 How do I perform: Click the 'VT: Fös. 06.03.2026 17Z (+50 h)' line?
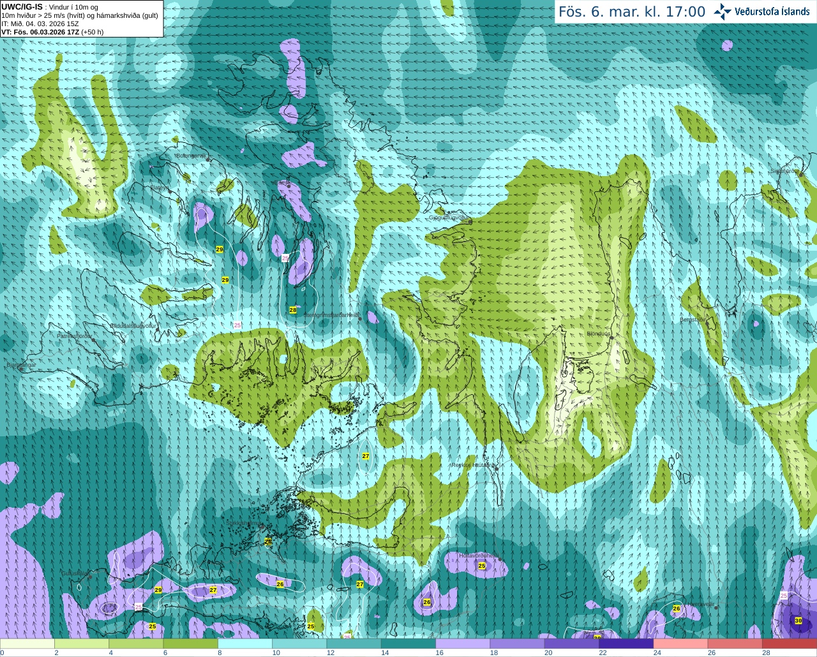pos(52,32)
